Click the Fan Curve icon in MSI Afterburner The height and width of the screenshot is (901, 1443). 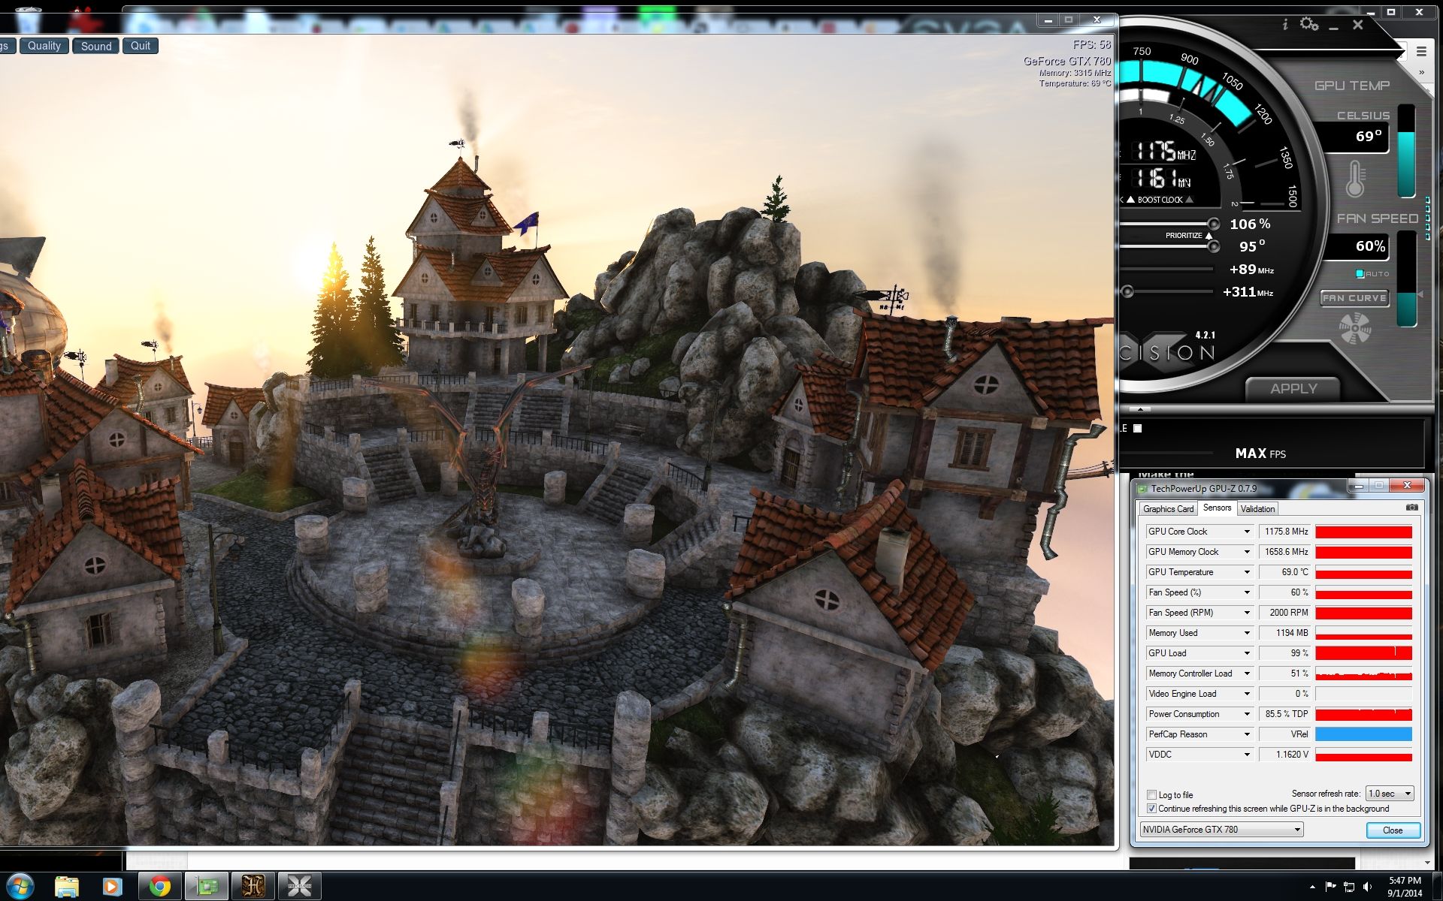tap(1354, 298)
